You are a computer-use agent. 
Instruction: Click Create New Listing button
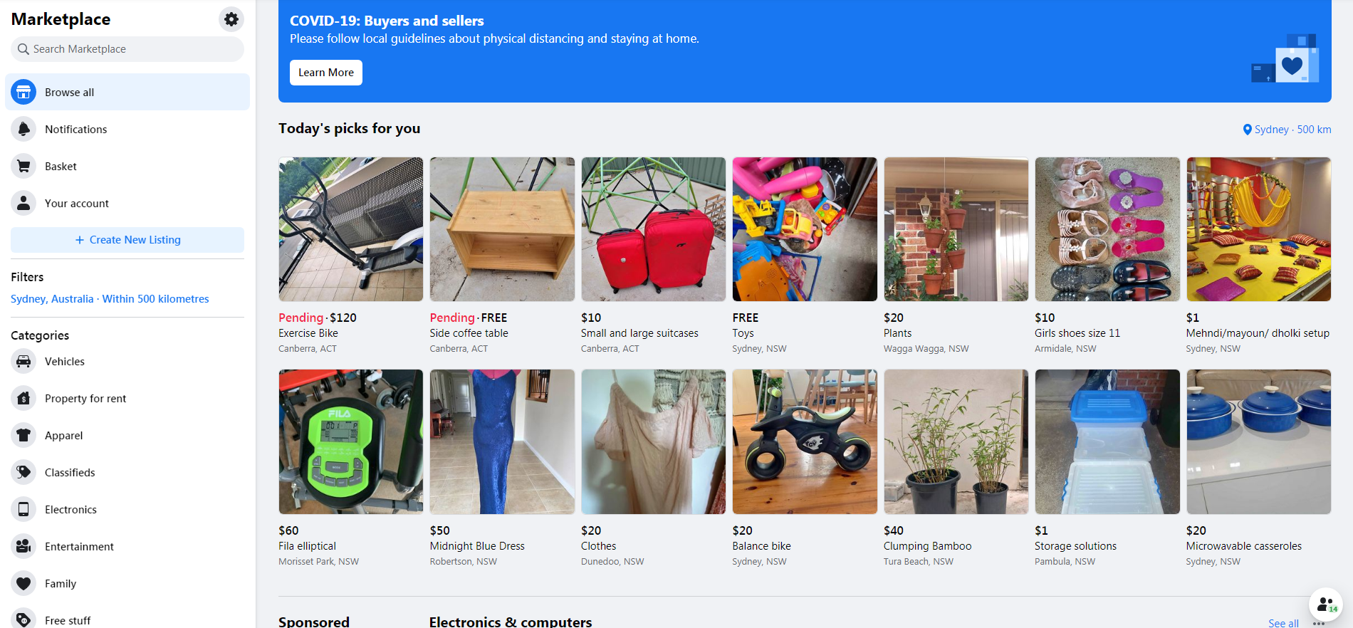[x=127, y=240]
